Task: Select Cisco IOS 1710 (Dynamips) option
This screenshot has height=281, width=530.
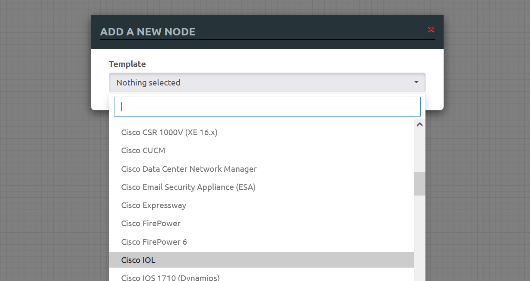Action: (x=261, y=276)
